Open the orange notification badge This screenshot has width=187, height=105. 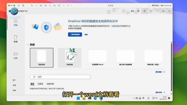pyautogui.click(x=169, y=98)
